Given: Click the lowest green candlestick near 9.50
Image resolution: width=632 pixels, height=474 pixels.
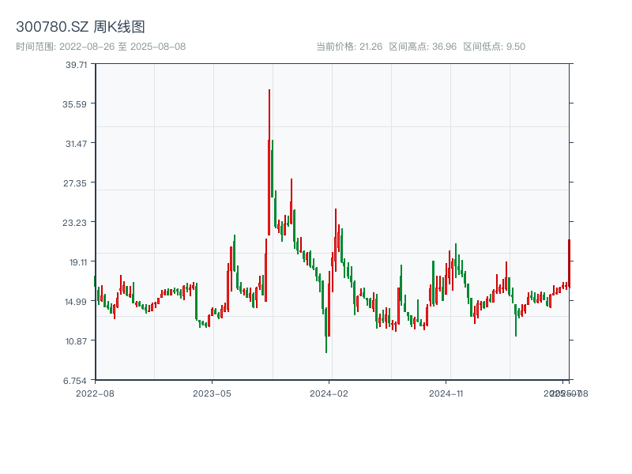Looking at the screenshot, I should [326, 330].
